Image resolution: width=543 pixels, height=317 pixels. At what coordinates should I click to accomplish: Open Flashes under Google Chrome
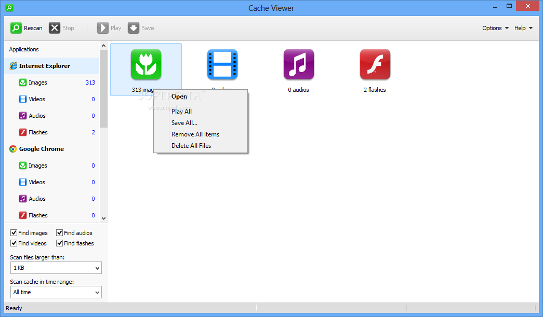tap(52, 215)
